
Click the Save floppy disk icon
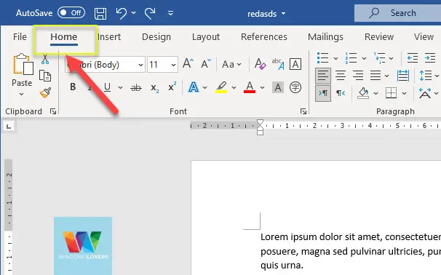point(100,13)
